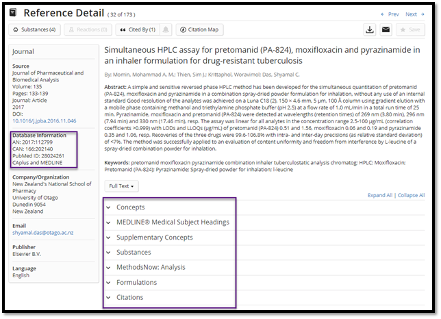This screenshot has height=319, width=441.
Task: Click the Simultaneous HPLC assay article title
Action: pyautogui.click(x=262, y=55)
